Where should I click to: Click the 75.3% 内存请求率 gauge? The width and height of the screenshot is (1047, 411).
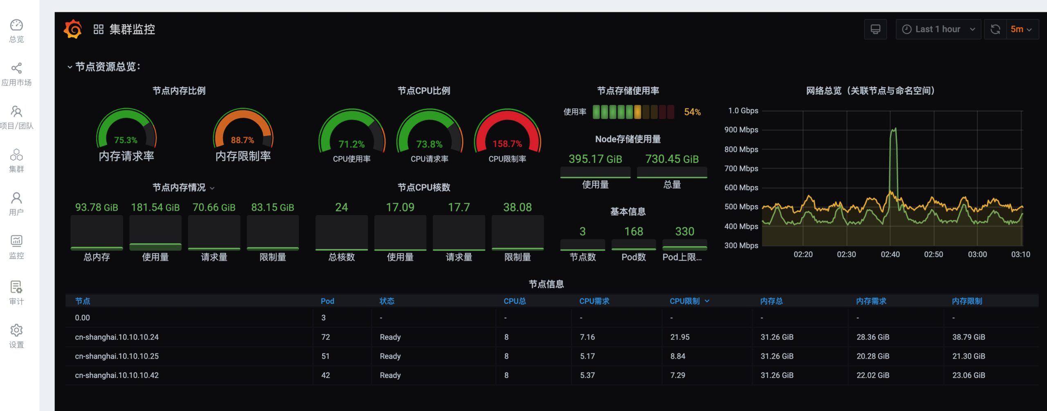(126, 134)
